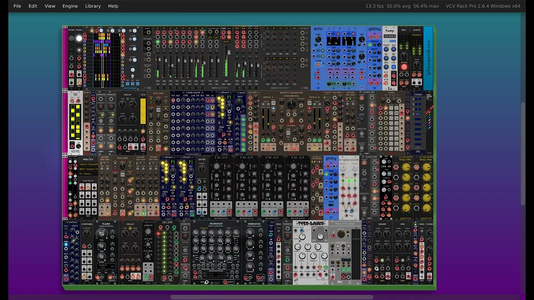This screenshot has width=534, height=300.
Task: Toggle the Comp 1/0 blue bypass button
Action: click(393, 67)
